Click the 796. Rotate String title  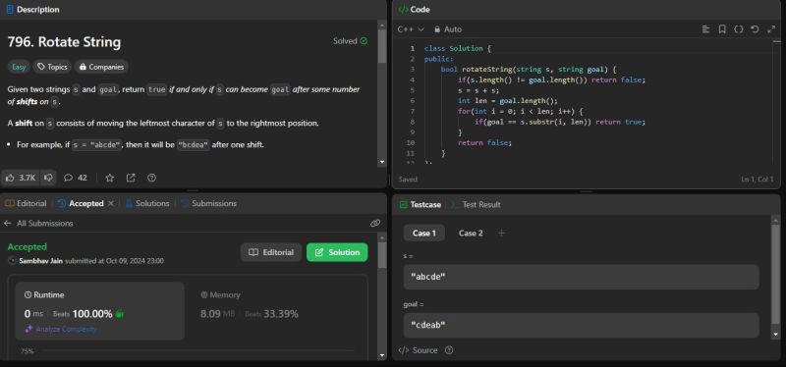pos(64,42)
